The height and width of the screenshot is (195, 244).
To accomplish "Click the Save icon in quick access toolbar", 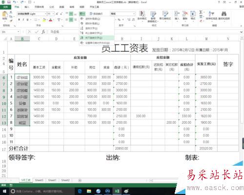I will tap(9, 2).
